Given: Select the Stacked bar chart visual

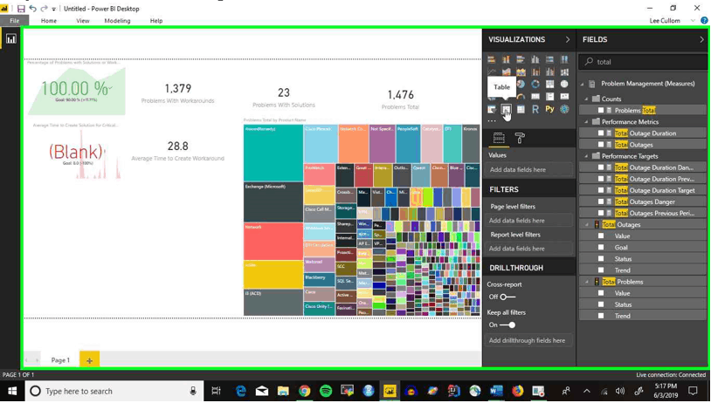Looking at the screenshot, I should coord(491,59).
